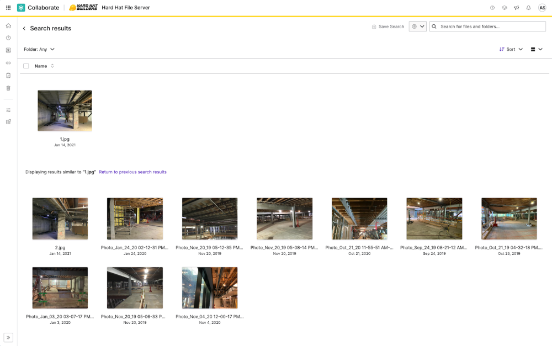This screenshot has height=346, width=552.
Task: Go to Home in the sidebar
Action: click(x=8, y=26)
